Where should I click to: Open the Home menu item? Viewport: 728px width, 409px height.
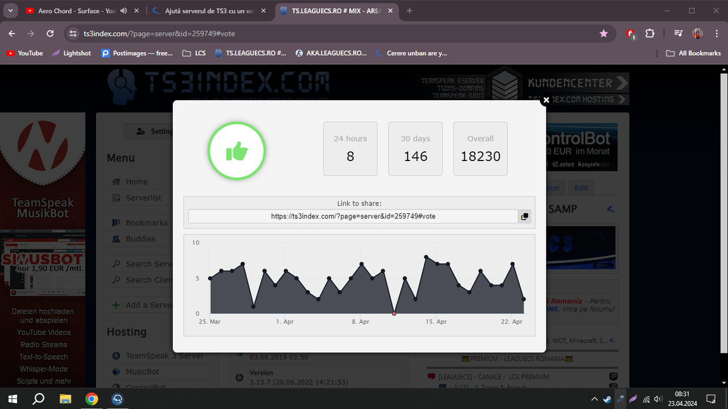[136, 181]
